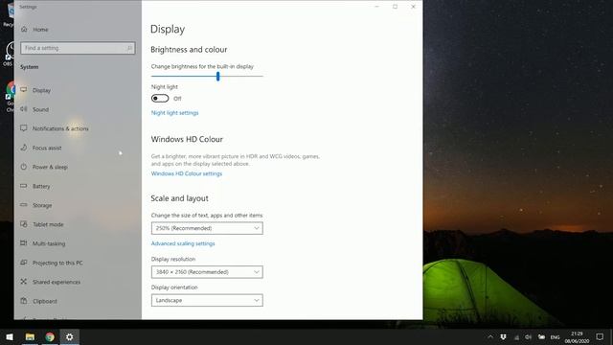Click the Settings gear on the taskbar

pyautogui.click(x=69, y=336)
